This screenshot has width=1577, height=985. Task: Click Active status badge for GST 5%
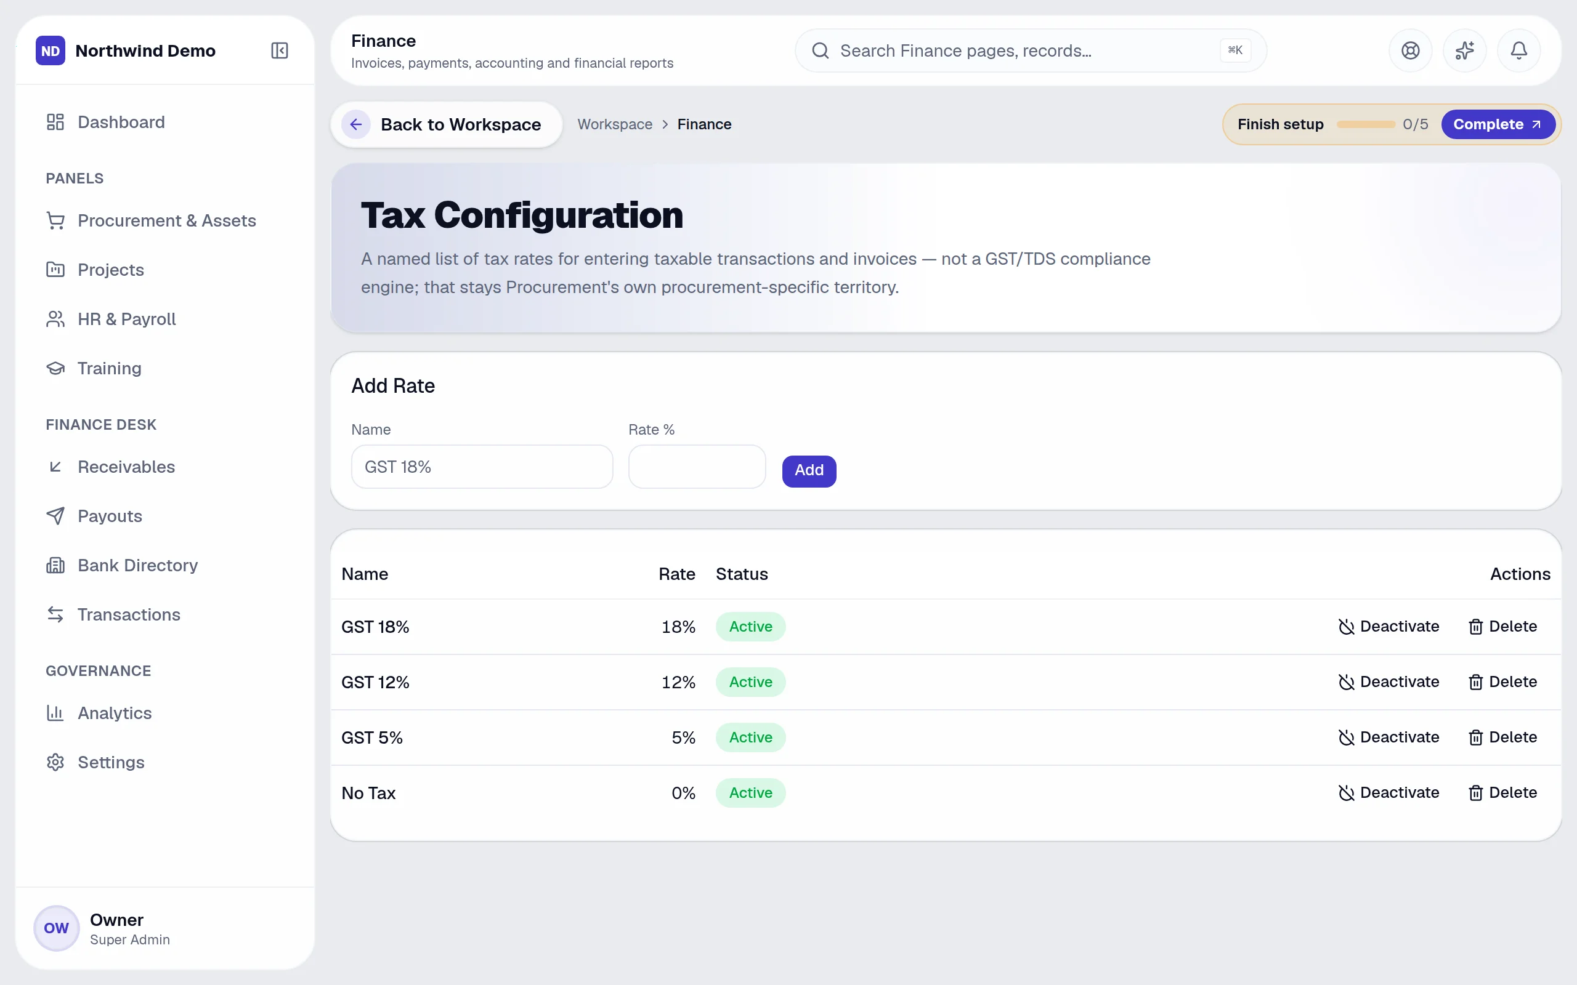point(750,738)
